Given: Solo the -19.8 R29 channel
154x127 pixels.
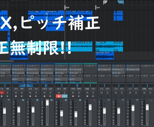Looking at the screenshot, I should (79, 93).
